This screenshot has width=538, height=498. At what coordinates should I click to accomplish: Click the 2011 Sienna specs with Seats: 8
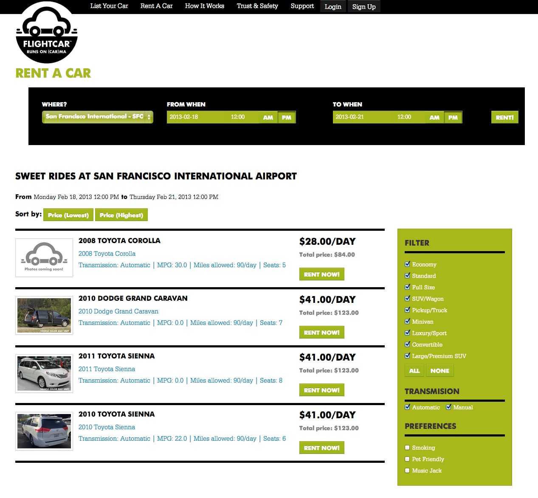(180, 380)
